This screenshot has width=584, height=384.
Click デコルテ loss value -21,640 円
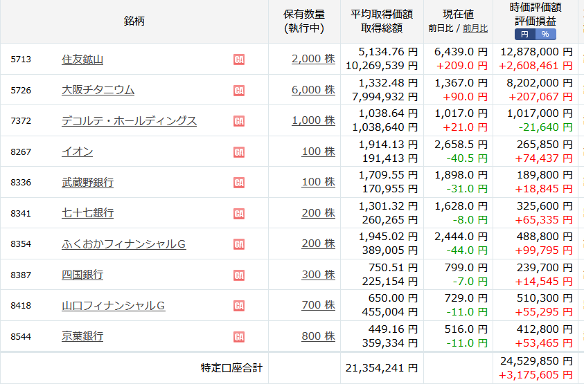pos(546,127)
